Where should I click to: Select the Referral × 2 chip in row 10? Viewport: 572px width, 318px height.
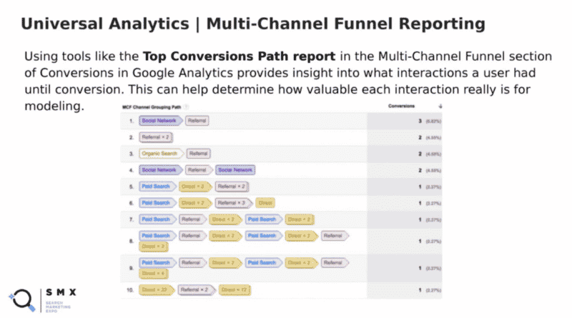tap(196, 290)
